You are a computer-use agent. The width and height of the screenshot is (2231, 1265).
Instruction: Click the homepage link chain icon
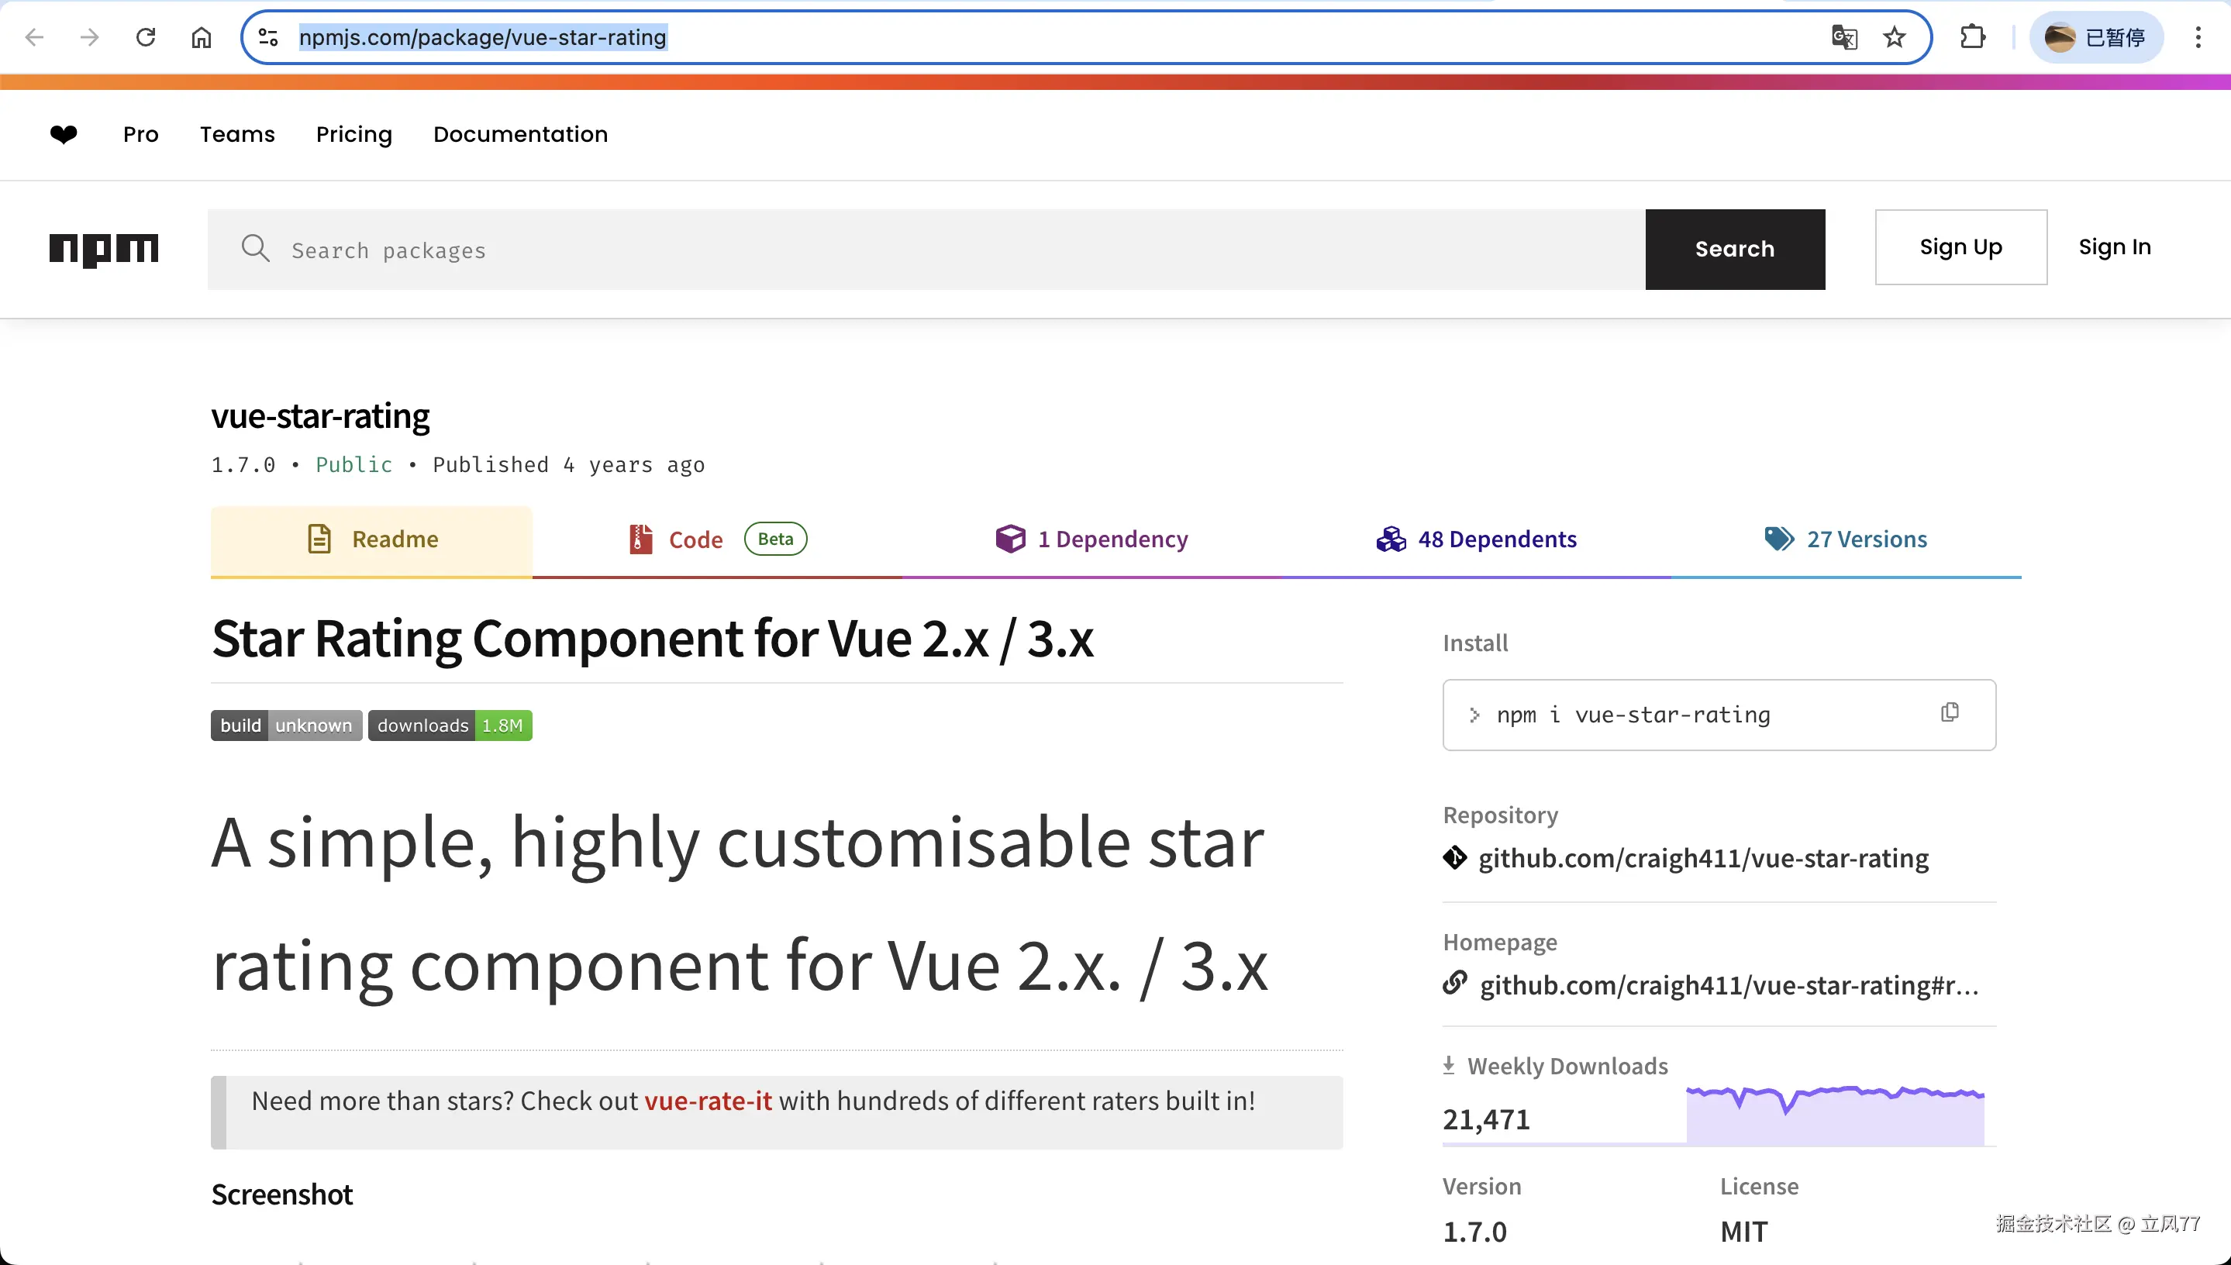coord(1455,984)
